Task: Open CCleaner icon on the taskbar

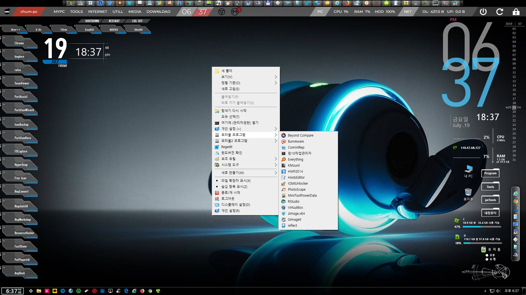Action: (118, 291)
